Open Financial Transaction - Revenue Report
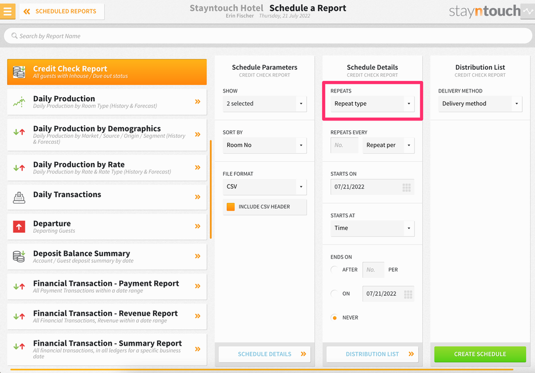 107,317
